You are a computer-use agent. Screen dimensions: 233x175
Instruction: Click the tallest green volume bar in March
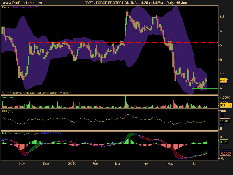[x=125, y=102]
